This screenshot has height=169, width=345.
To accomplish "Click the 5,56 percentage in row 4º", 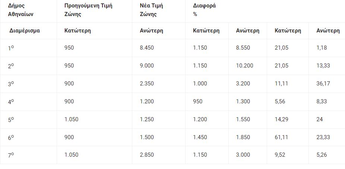I will 280,101.
